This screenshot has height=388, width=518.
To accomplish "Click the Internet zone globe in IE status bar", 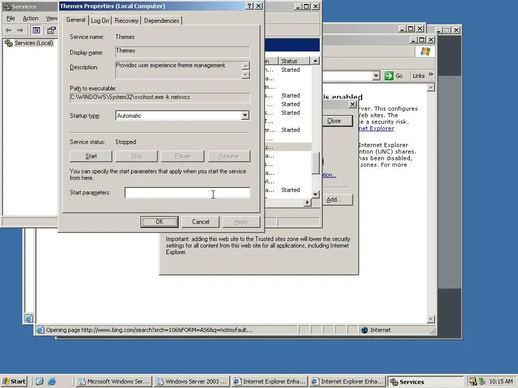I will tap(364, 330).
